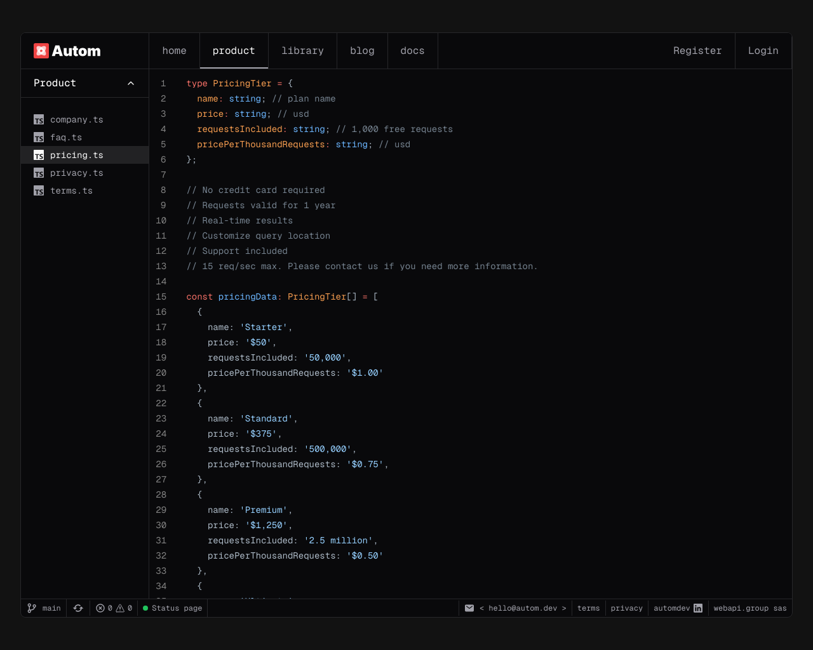Click the TS icon beside company.ts

click(39, 120)
